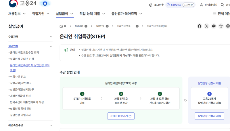Open the 직업 능력 개발 menu

pos(92,14)
